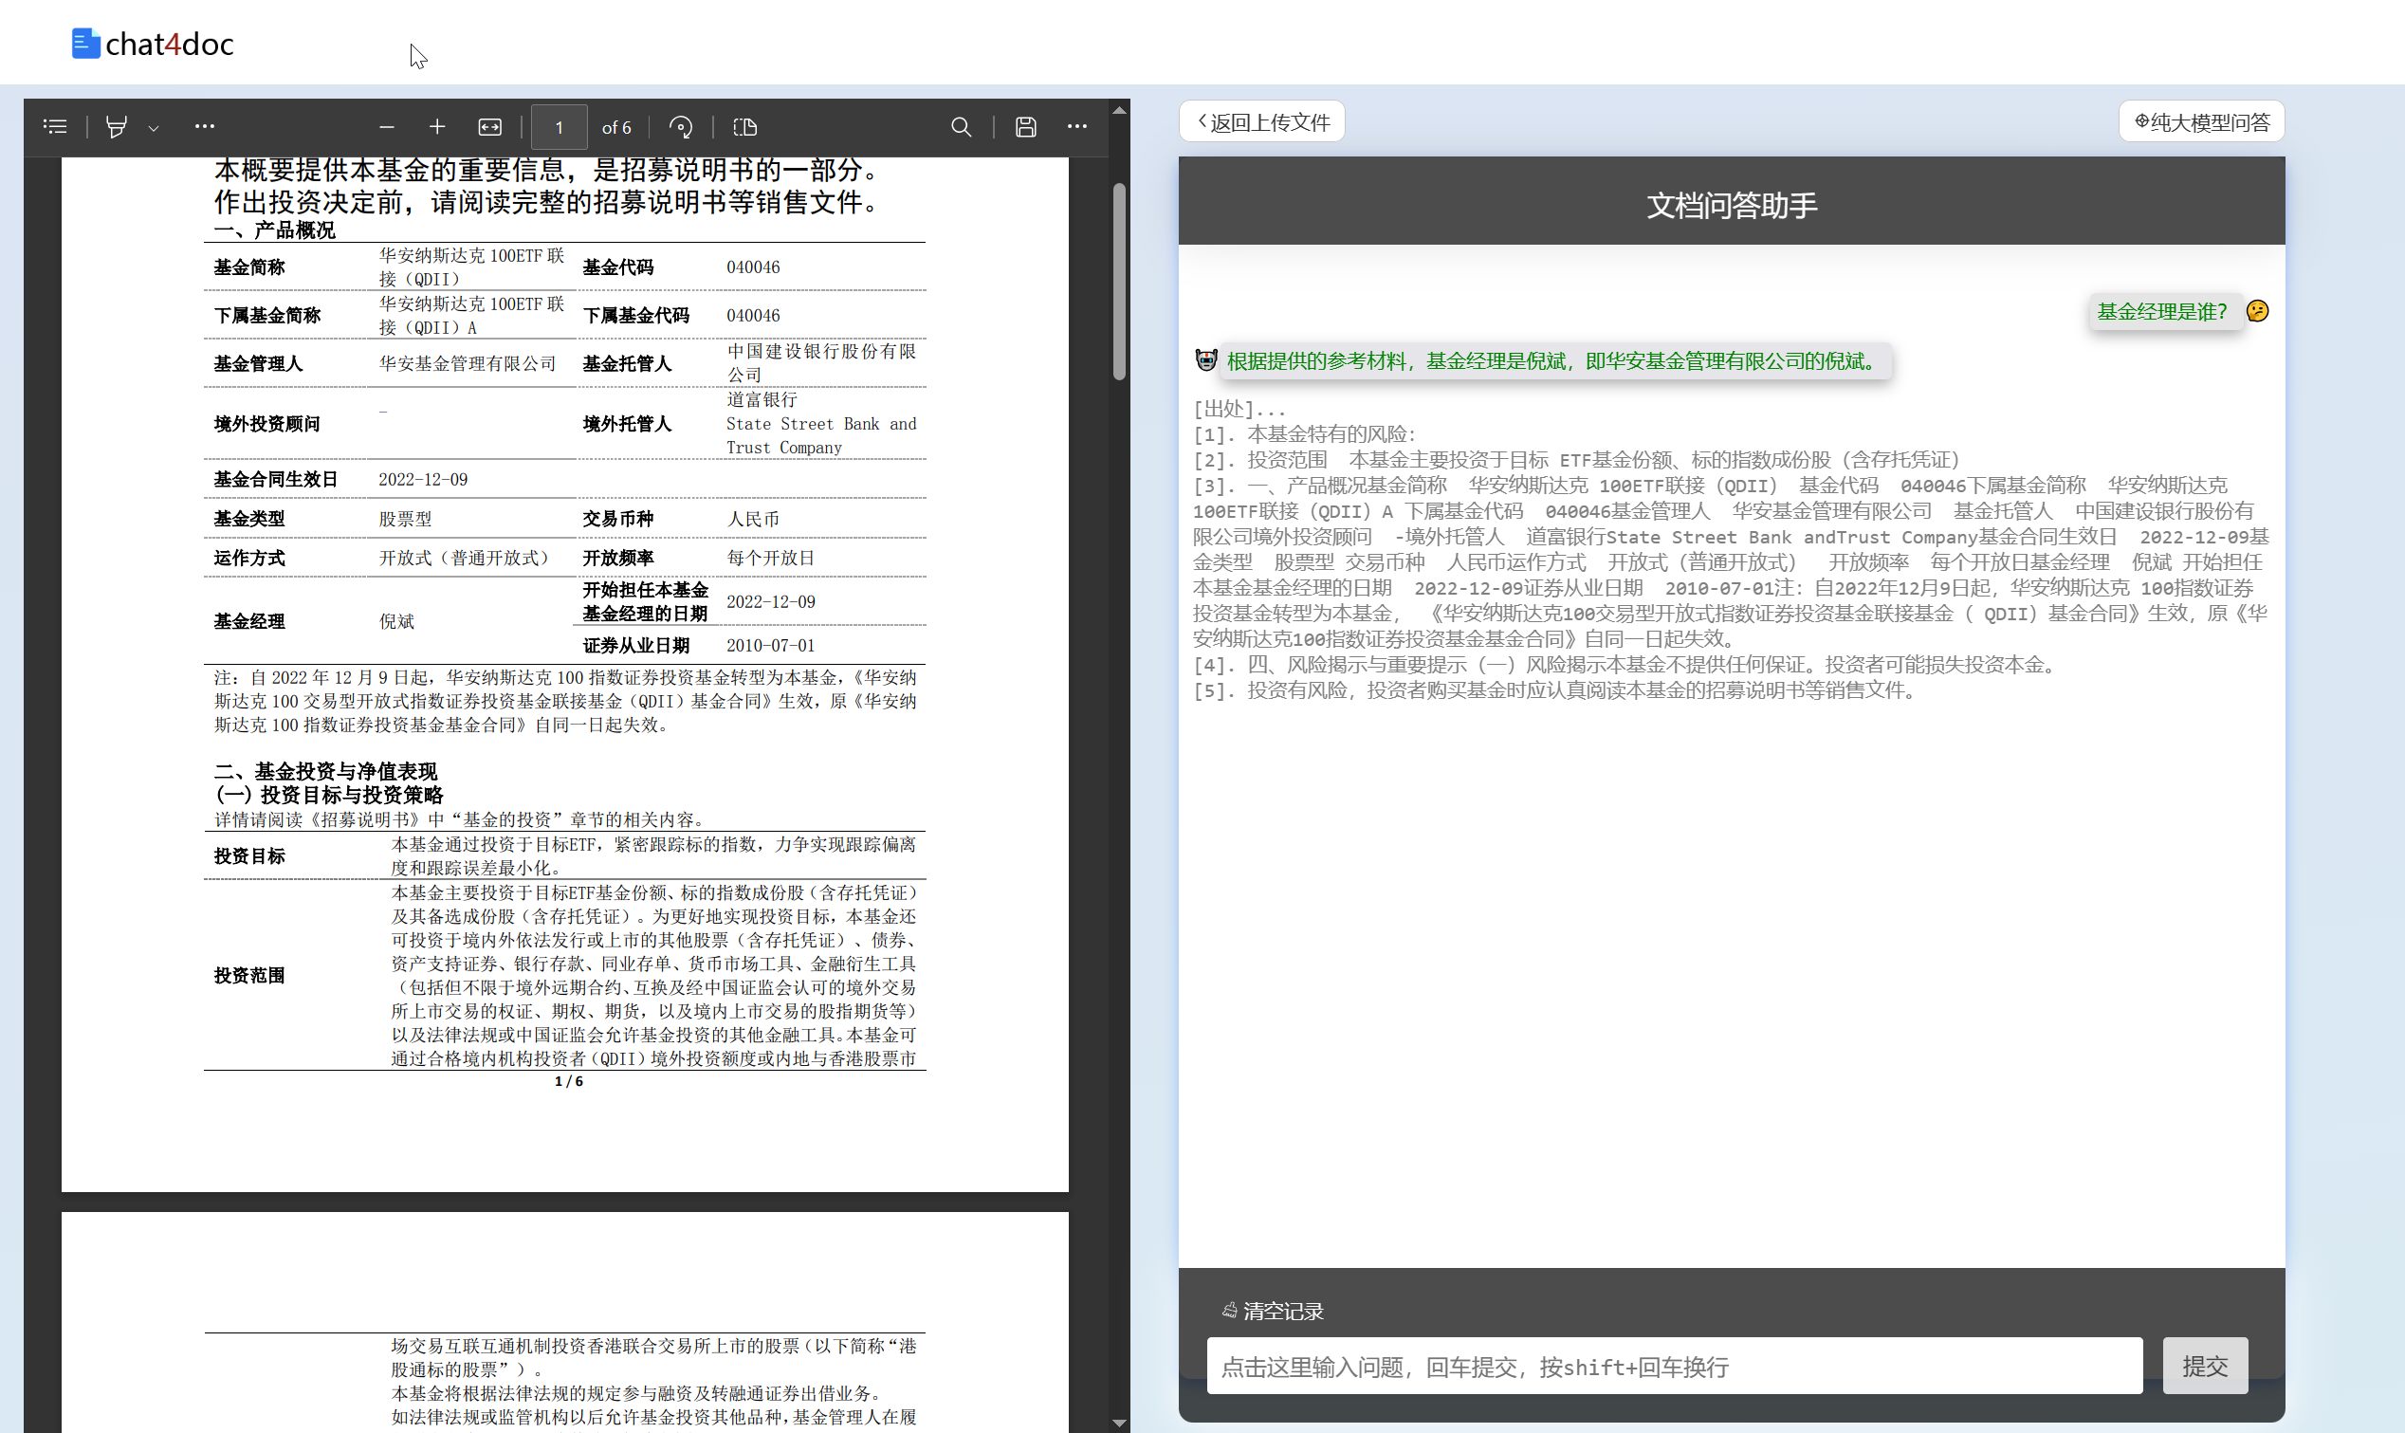Click the PDF vertical scrollbar thumb

[1119, 281]
